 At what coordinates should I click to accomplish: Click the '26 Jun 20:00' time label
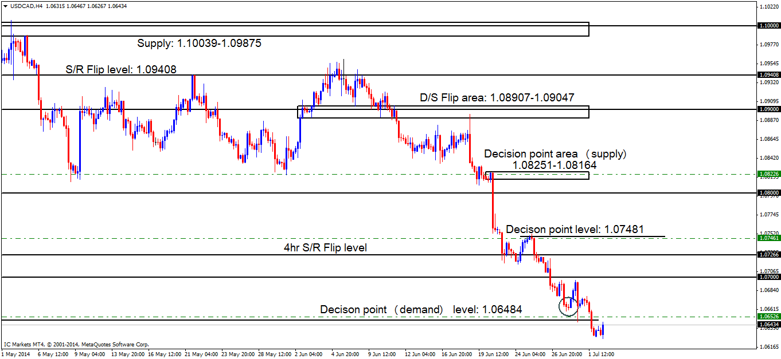coord(567,354)
